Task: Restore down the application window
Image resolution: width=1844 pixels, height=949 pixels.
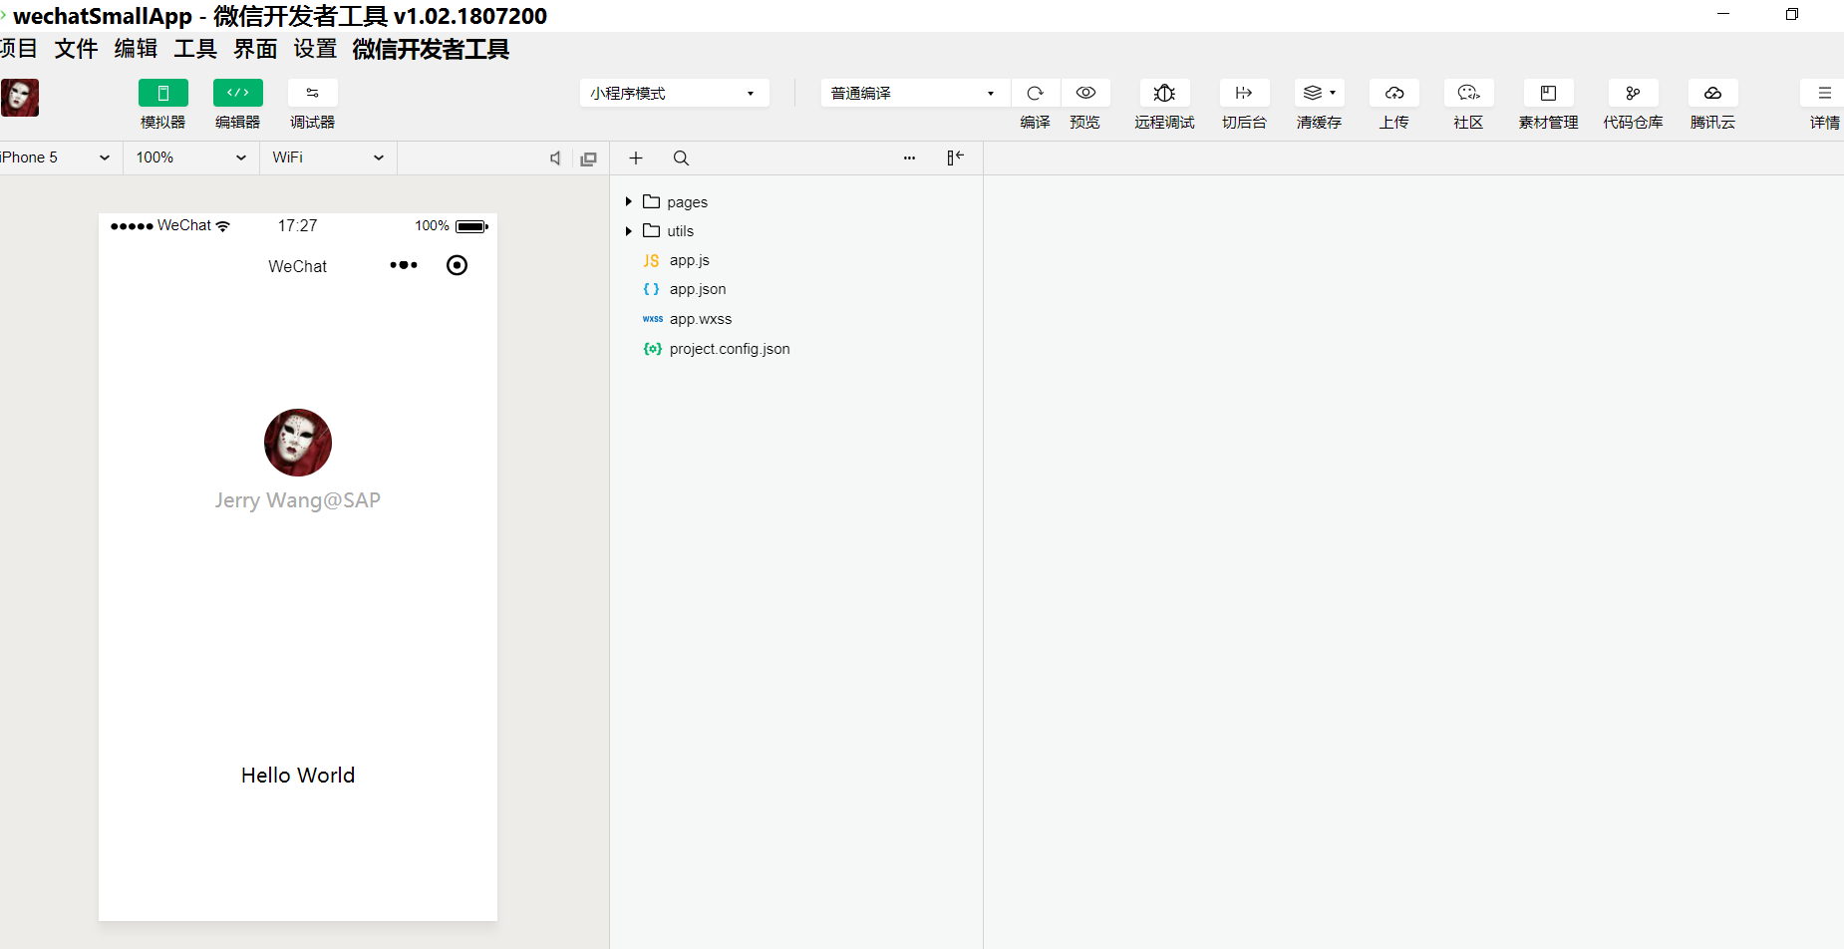Action: pyautogui.click(x=1792, y=14)
